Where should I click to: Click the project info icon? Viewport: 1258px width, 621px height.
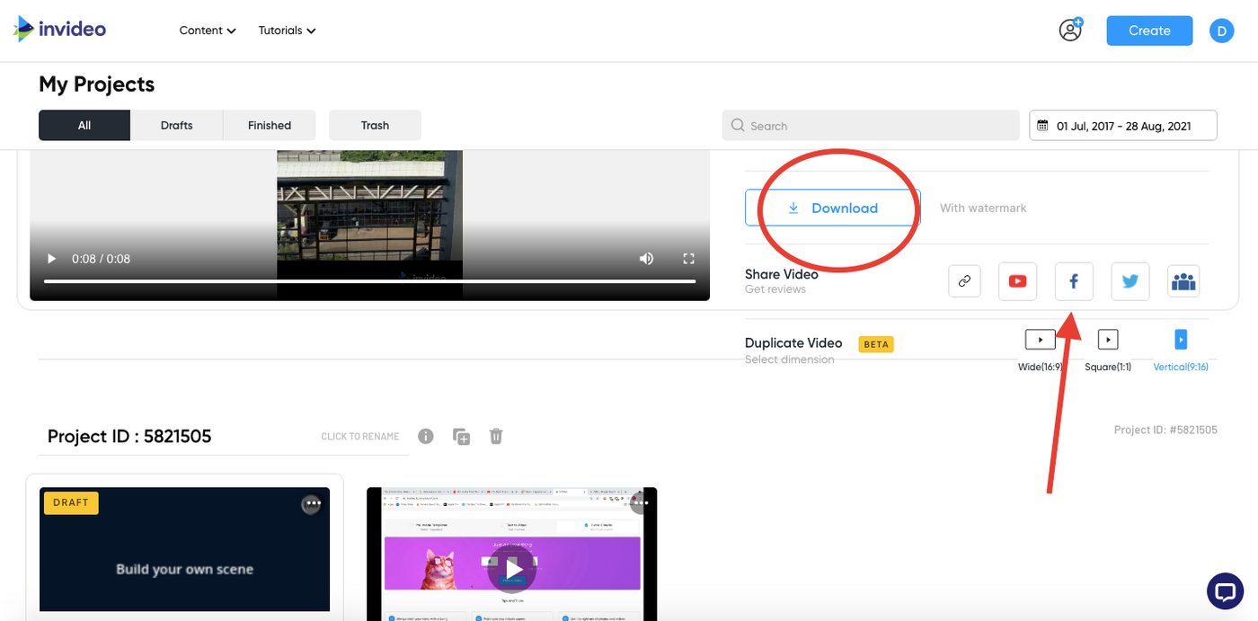pyautogui.click(x=426, y=436)
